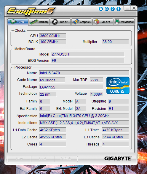Click the BIOS Version value F9
The height and width of the screenshot is (174, 147).
[x=88, y=61]
